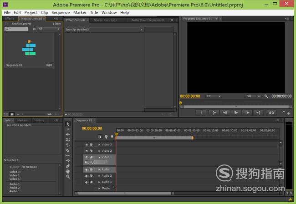Switch to the Effects tab

[10, 19]
